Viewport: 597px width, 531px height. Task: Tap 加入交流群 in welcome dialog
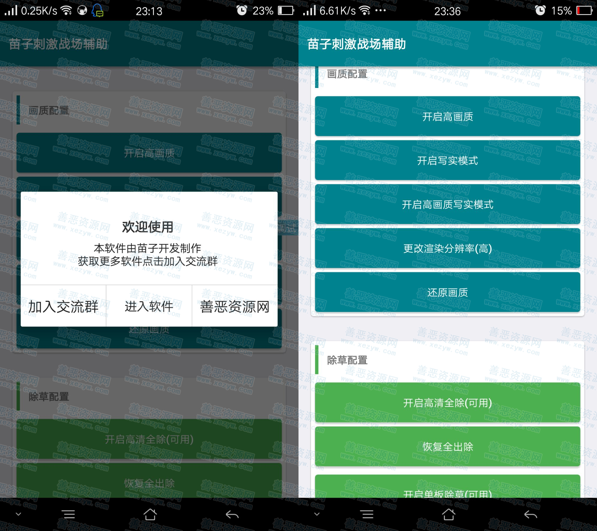pyautogui.click(x=63, y=307)
